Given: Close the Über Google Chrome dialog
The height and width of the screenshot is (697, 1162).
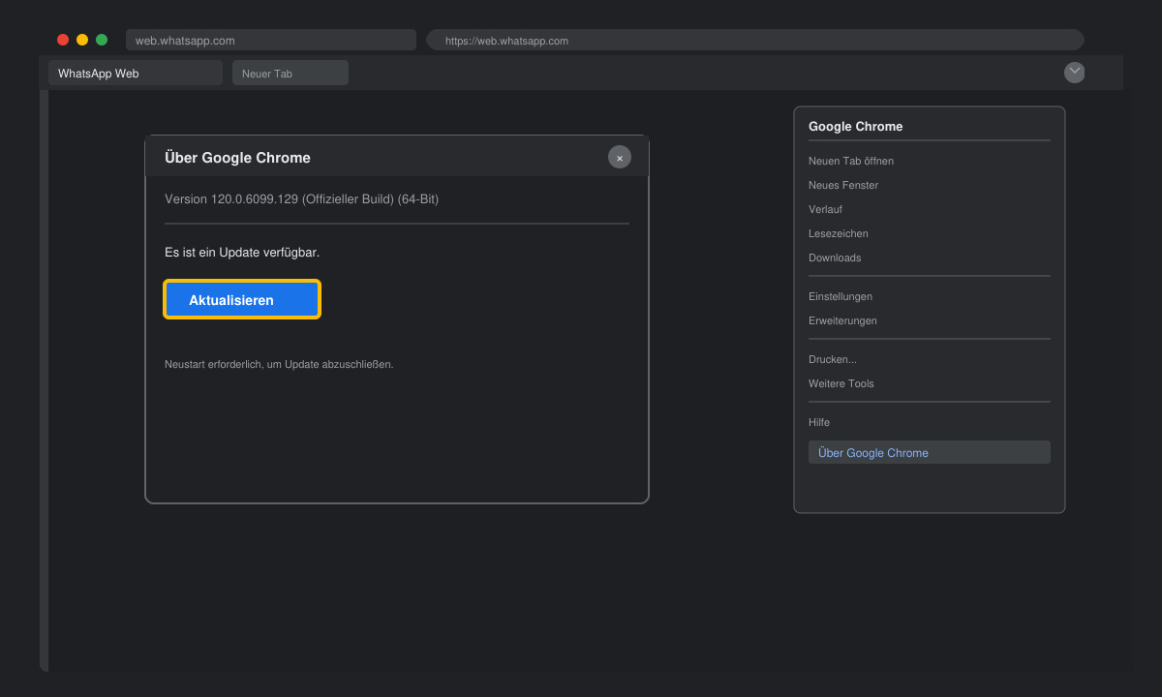Looking at the screenshot, I should pos(620,157).
